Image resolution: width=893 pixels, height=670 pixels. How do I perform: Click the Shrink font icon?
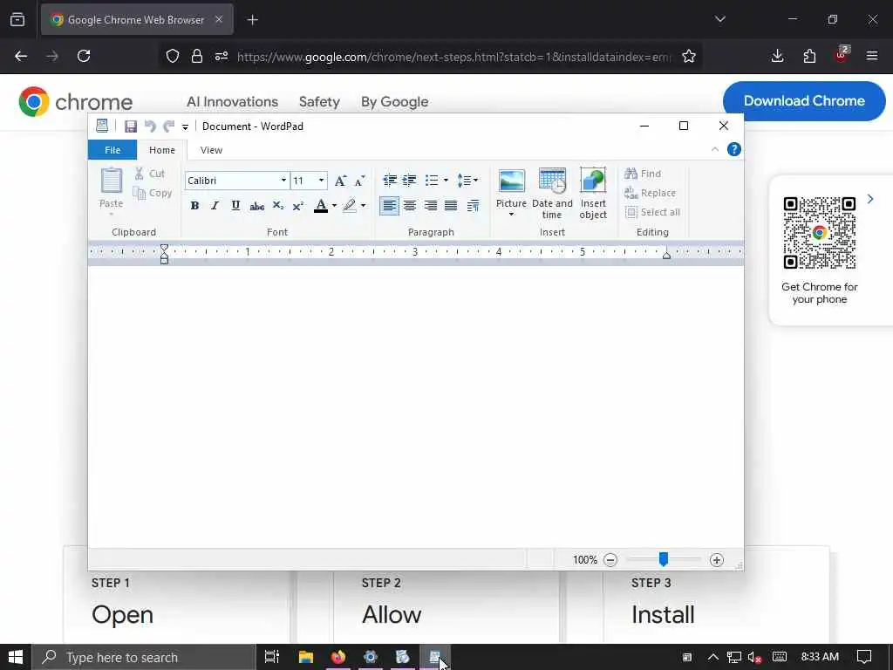[359, 181]
